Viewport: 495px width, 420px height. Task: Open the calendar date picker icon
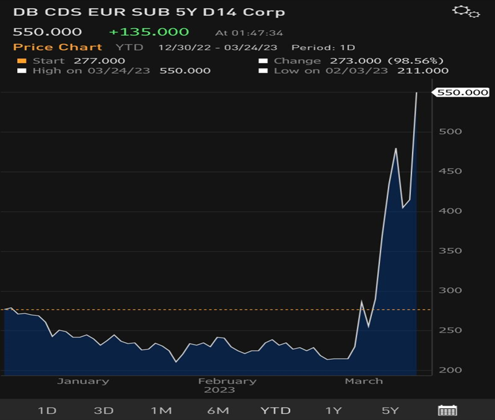click(448, 410)
